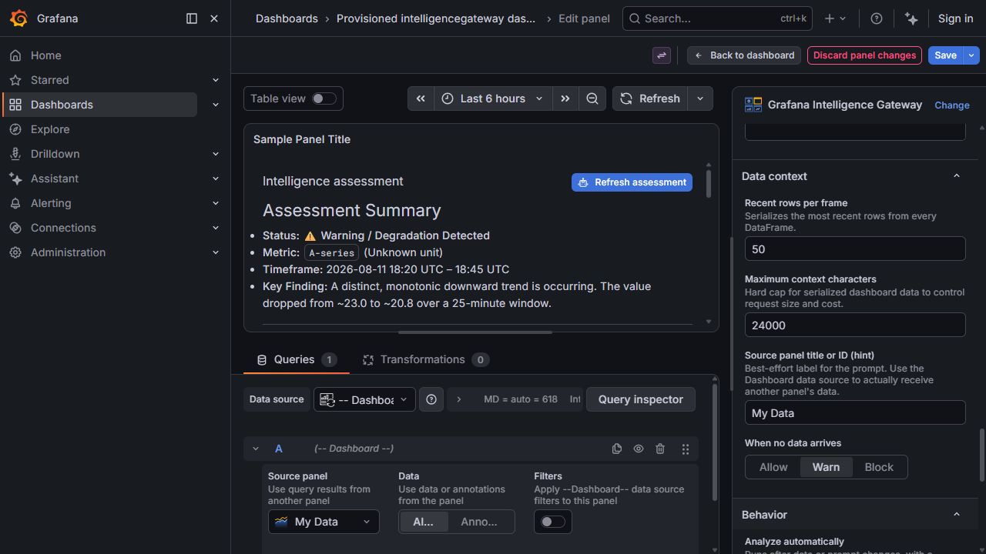The width and height of the screenshot is (986, 554).
Task: Collapse the Data context section
Action: [x=957, y=176]
